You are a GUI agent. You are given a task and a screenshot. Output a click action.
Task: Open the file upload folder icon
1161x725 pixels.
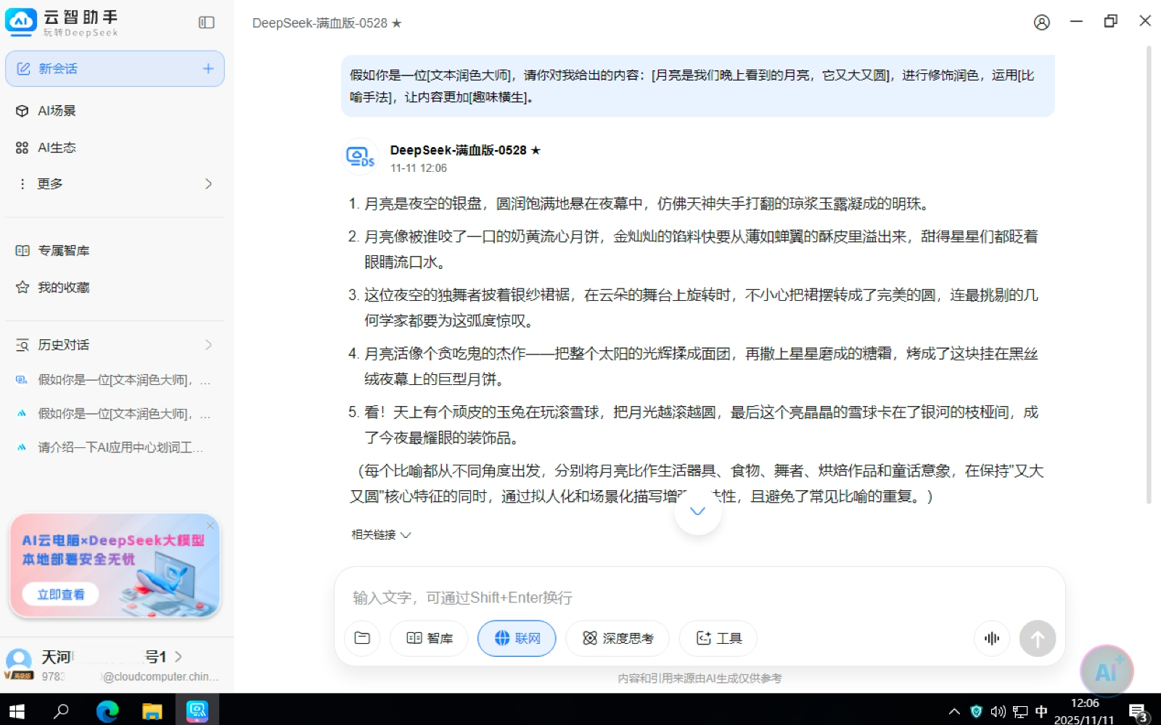click(362, 638)
